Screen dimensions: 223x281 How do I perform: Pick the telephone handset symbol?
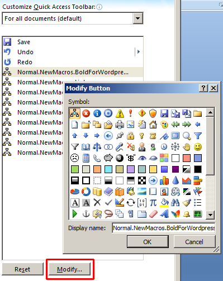97,158
